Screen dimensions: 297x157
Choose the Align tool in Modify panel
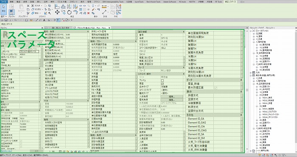click(x=57, y=7)
